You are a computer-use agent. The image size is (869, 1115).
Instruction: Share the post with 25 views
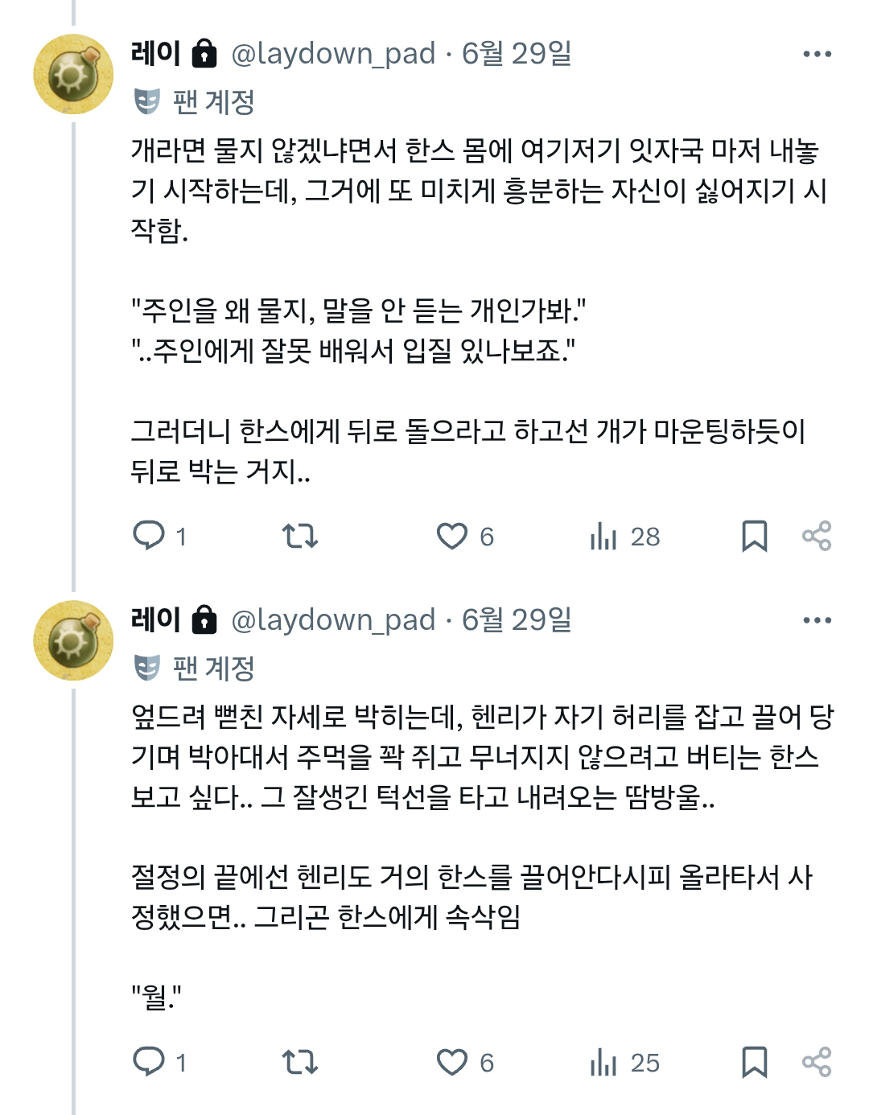pos(817,1062)
